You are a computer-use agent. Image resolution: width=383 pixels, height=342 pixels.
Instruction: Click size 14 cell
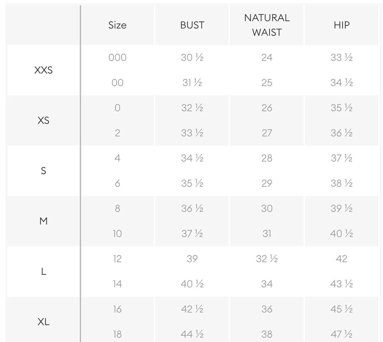click(x=117, y=284)
